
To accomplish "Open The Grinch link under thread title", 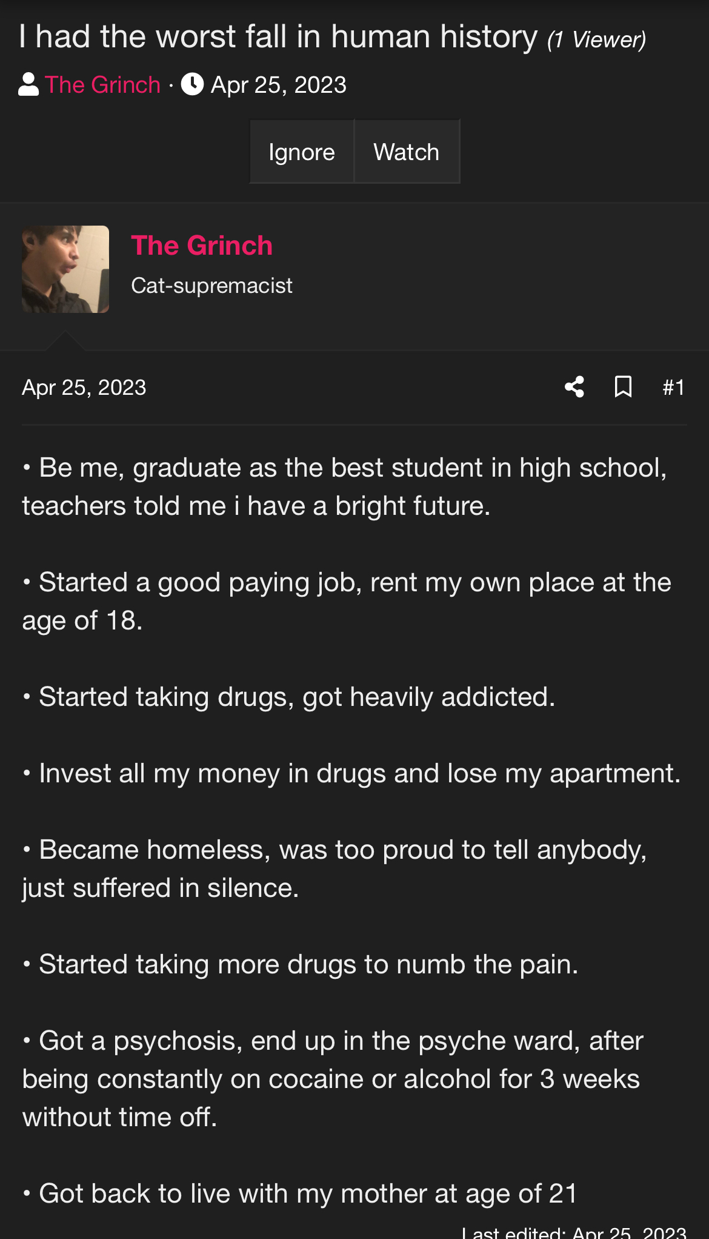I will 102,85.
